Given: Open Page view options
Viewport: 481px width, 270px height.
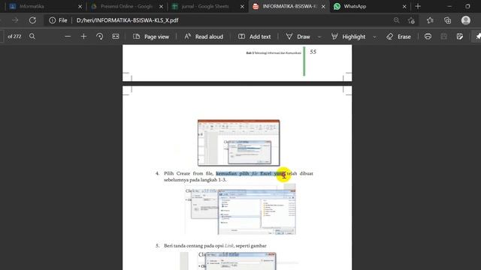Looking at the screenshot, I should [x=151, y=37].
